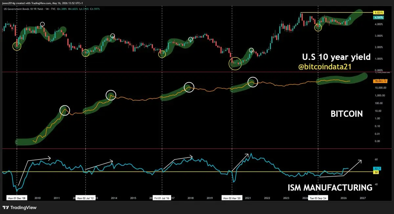Click the 1,000.00 Bitcoin axis label
This screenshot has height=214, width=394.
point(379,96)
